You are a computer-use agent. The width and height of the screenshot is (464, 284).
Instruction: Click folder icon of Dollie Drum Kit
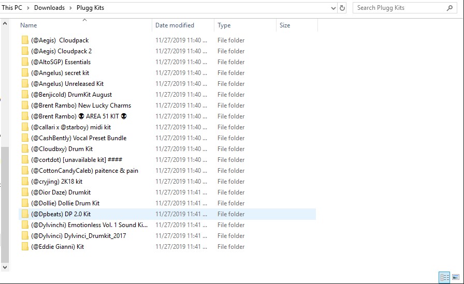point(25,203)
